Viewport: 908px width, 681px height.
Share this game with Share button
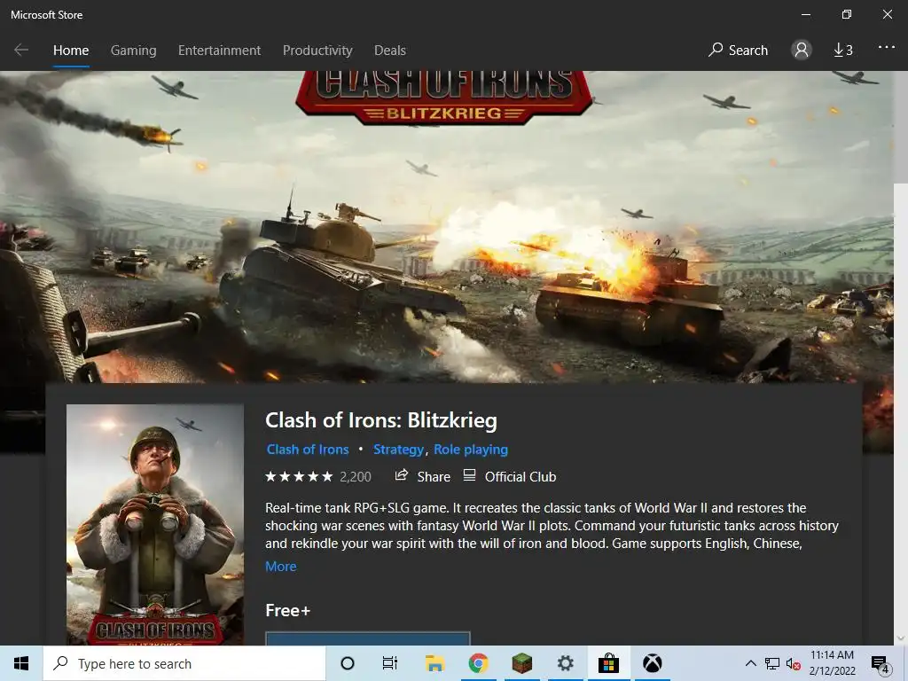coord(422,476)
